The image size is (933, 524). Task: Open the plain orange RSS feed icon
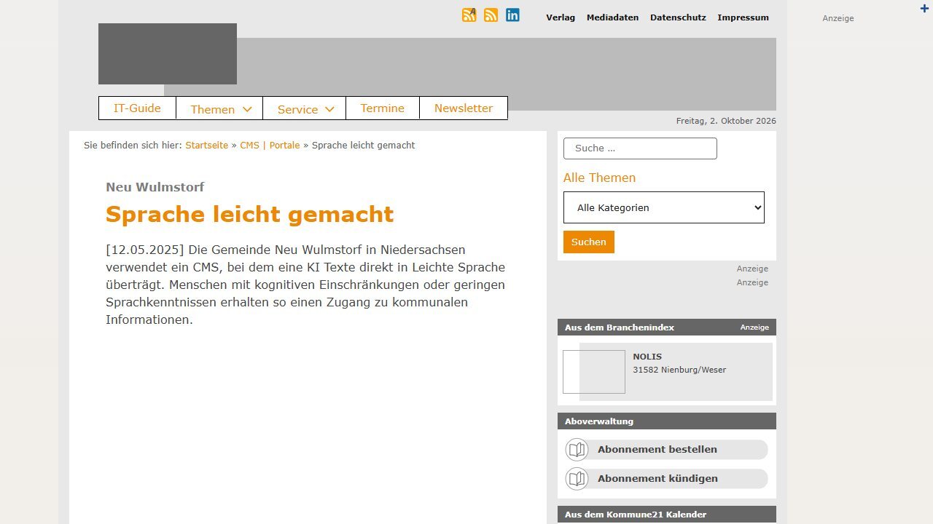coord(491,15)
